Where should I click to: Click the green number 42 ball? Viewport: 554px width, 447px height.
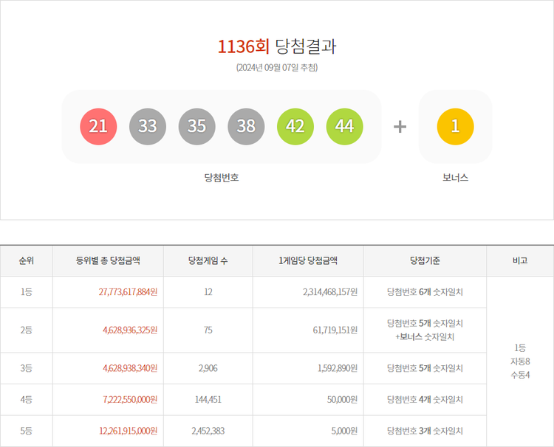click(295, 126)
